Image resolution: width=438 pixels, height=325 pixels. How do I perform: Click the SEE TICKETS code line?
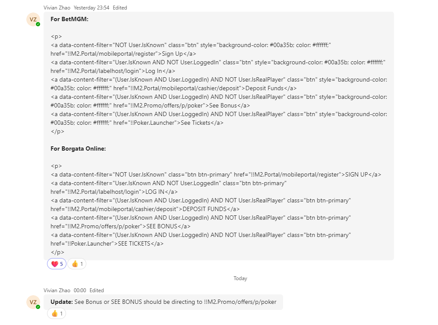click(x=201, y=239)
